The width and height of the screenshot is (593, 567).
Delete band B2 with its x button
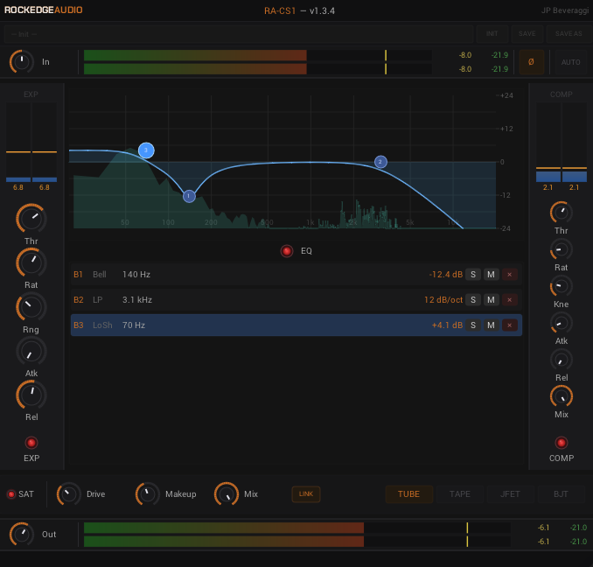click(509, 299)
